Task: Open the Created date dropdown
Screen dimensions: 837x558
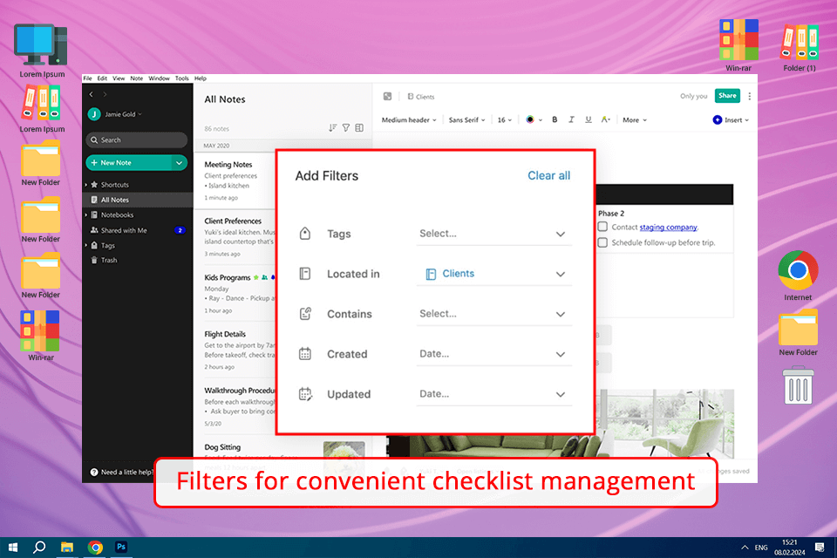Action: pyautogui.click(x=493, y=354)
